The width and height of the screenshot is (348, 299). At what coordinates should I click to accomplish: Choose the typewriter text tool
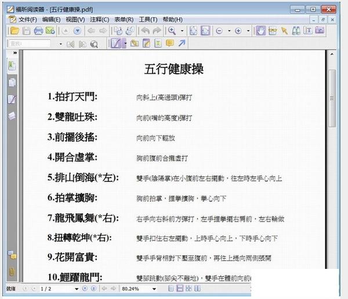(158, 43)
